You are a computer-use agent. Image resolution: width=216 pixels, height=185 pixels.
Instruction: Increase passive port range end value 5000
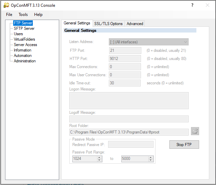click(150, 158)
